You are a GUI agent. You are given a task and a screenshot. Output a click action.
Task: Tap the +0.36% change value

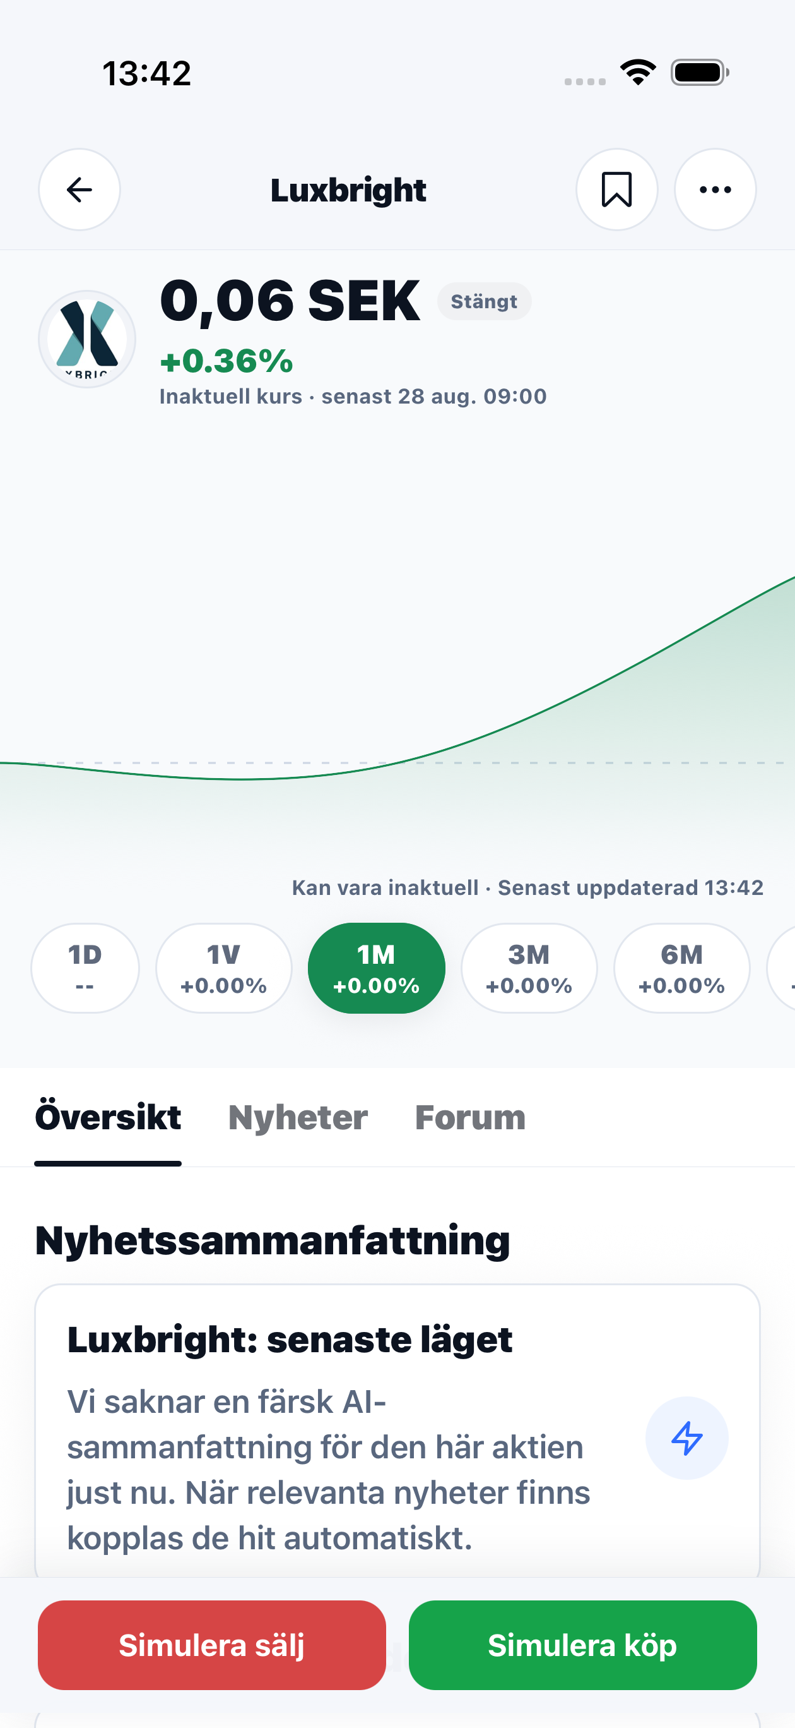[x=227, y=361]
